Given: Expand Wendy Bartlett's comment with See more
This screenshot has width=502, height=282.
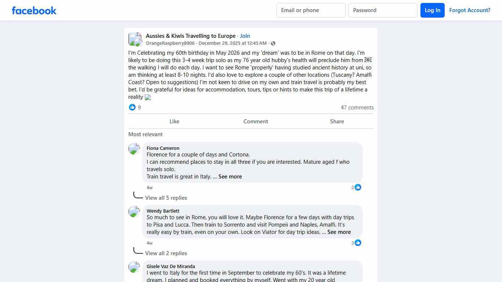Looking at the screenshot, I should coord(339,232).
